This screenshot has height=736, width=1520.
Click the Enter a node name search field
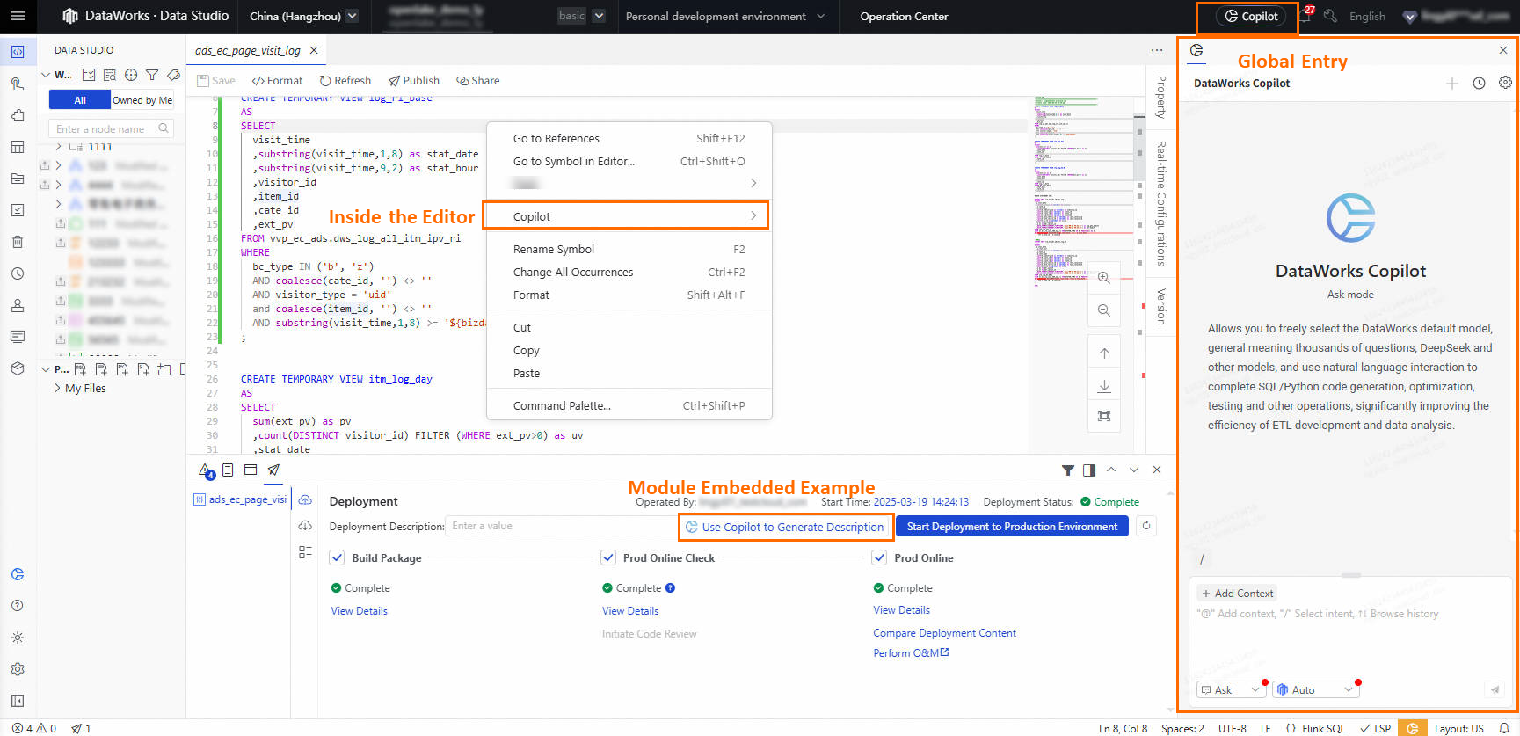[x=112, y=129]
